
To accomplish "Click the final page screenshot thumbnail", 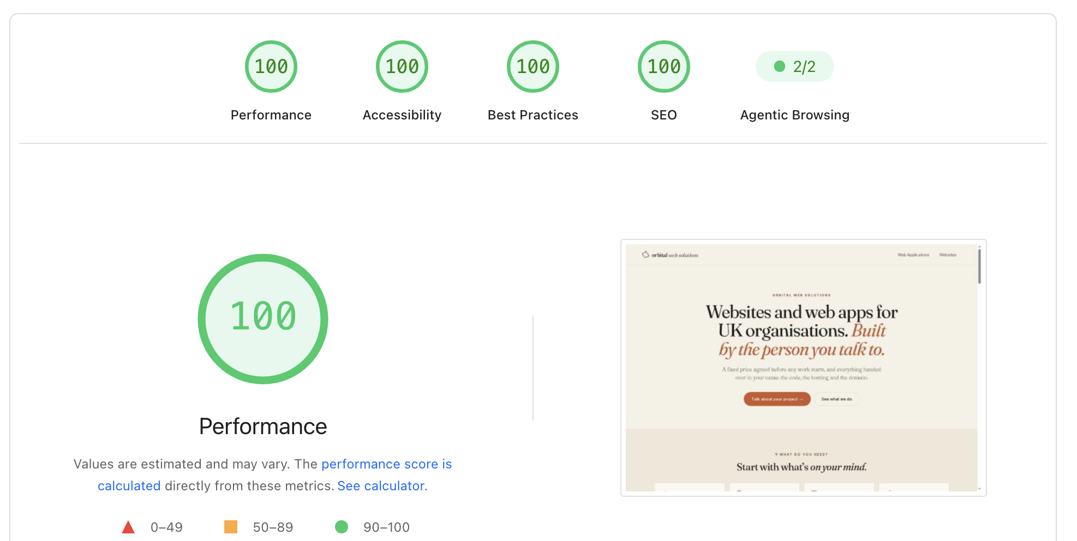I will 804,368.
